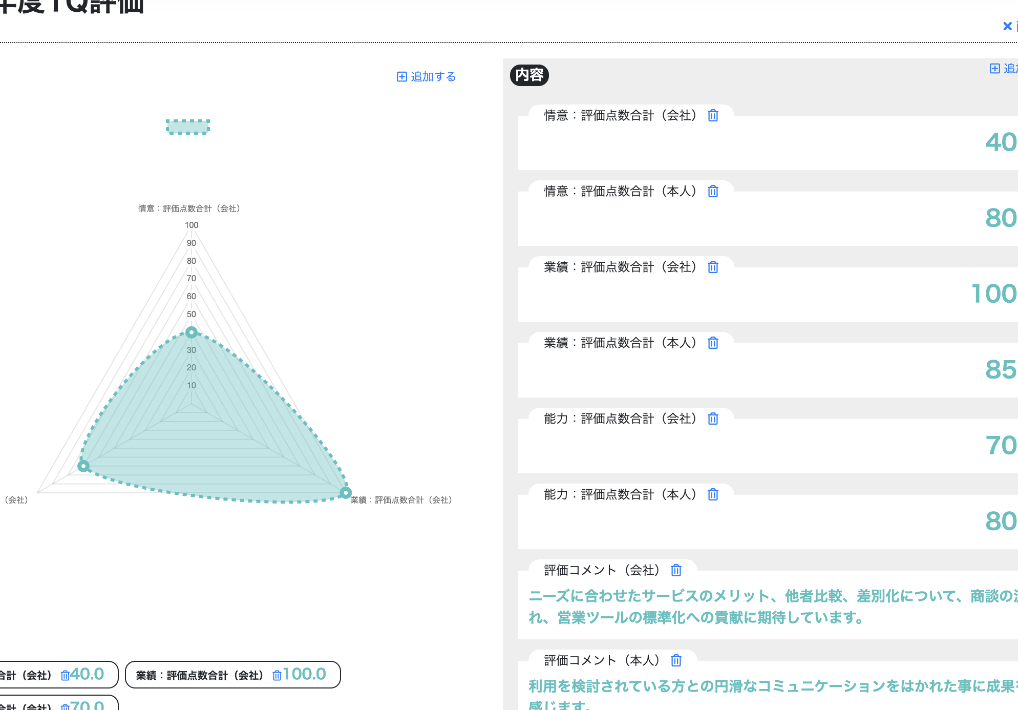
Task: Remove 業績：評価点数合計（会社） with its trash icon
Action: [713, 267]
